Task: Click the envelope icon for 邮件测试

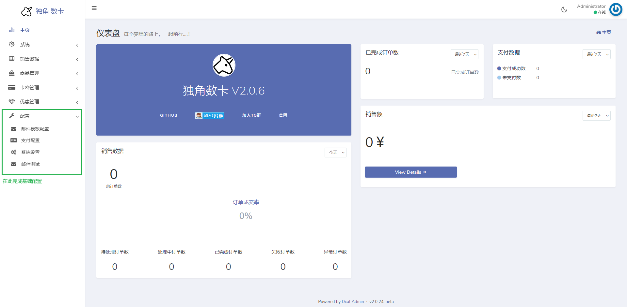Action: click(x=13, y=164)
